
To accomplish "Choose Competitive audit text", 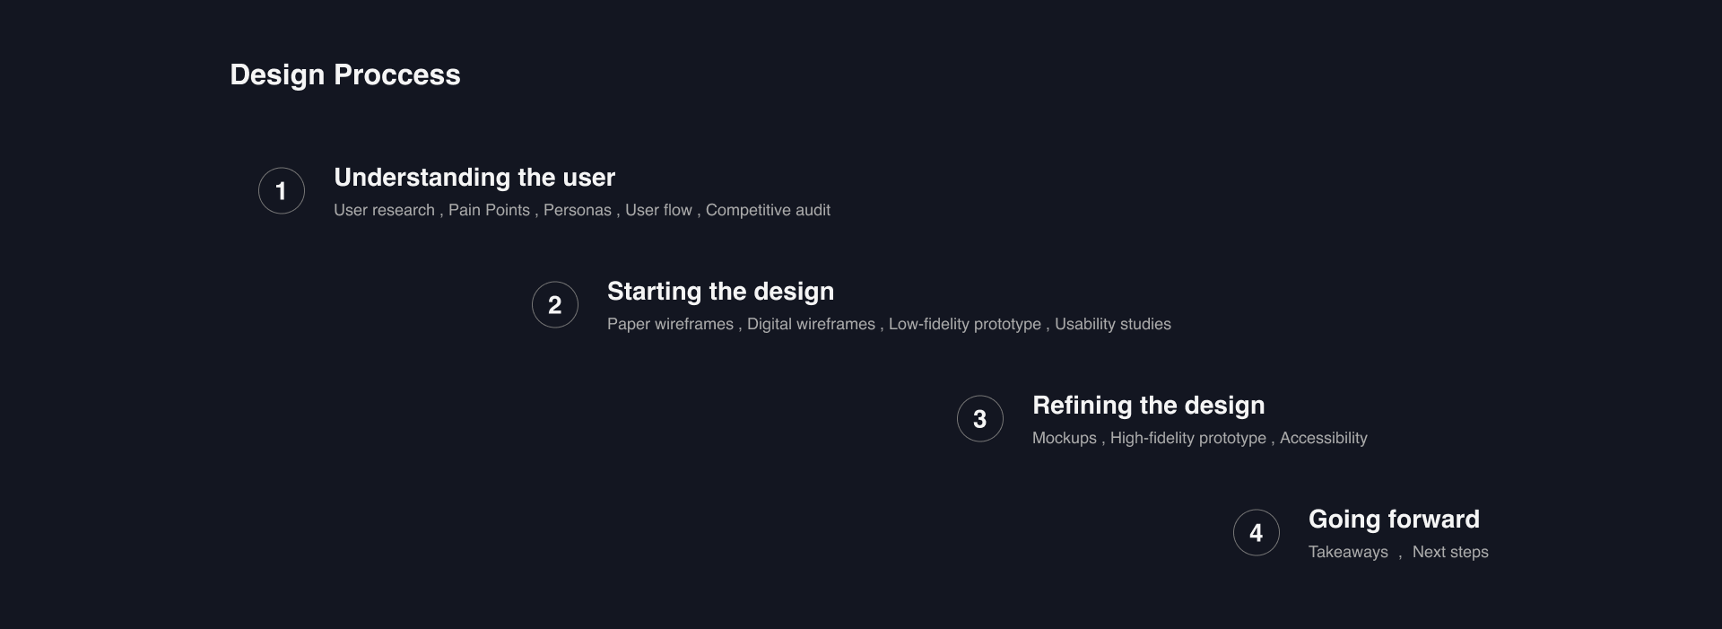I will coord(768,210).
